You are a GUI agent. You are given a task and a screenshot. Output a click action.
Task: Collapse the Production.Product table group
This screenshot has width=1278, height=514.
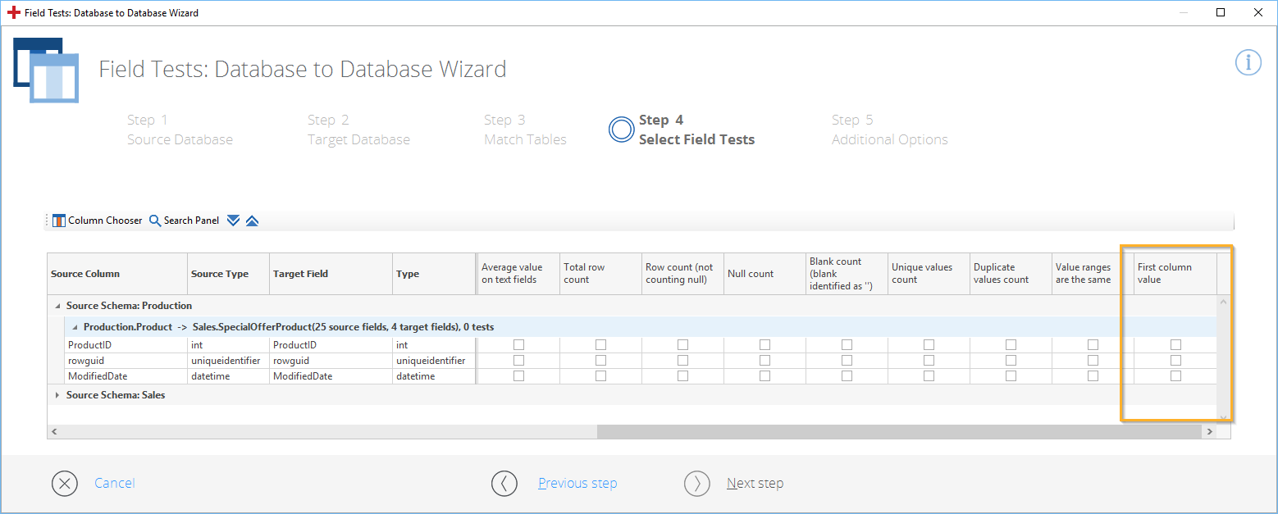(75, 327)
